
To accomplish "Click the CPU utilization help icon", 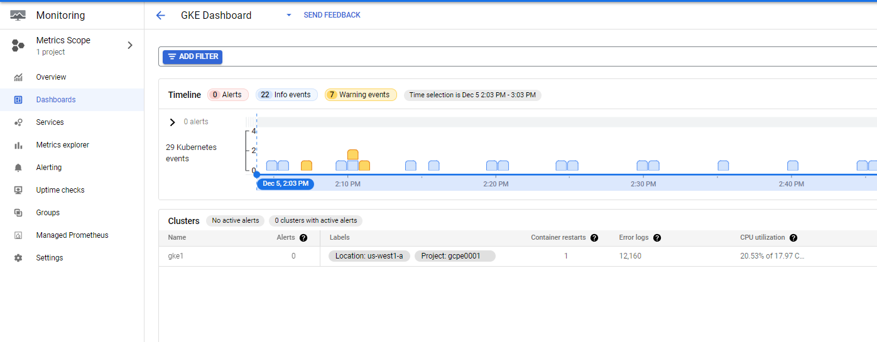I will click(x=793, y=238).
